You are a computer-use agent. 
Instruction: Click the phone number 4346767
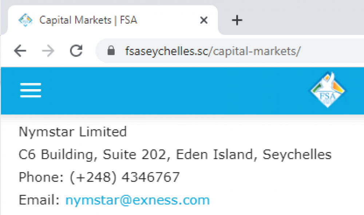coord(151,177)
